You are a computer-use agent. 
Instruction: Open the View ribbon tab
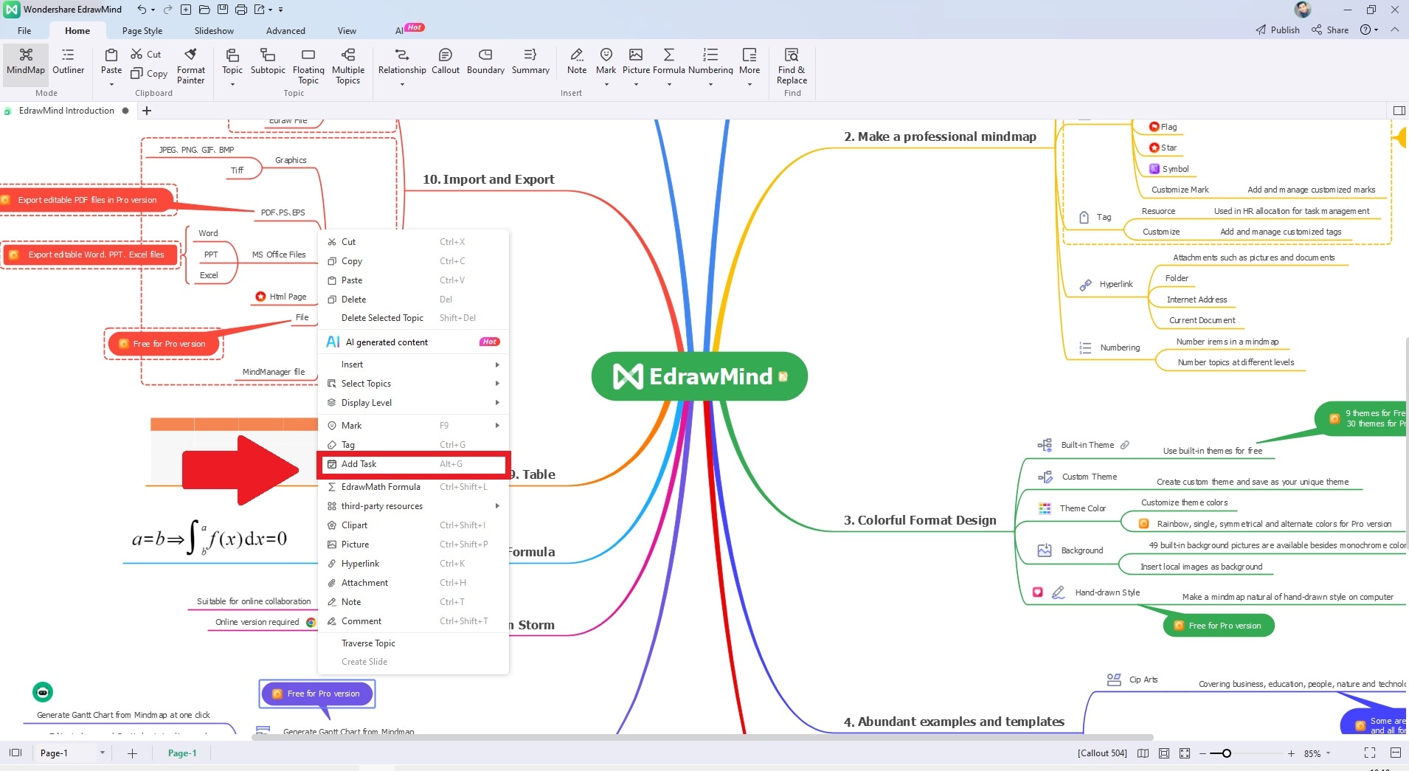(x=347, y=30)
